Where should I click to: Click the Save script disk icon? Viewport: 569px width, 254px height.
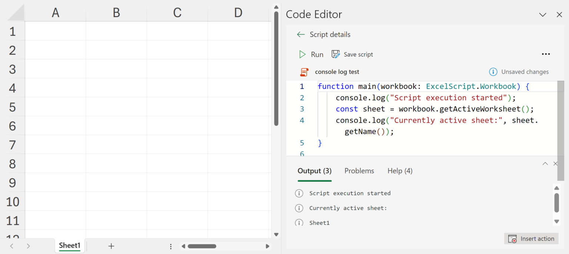coord(336,54)
